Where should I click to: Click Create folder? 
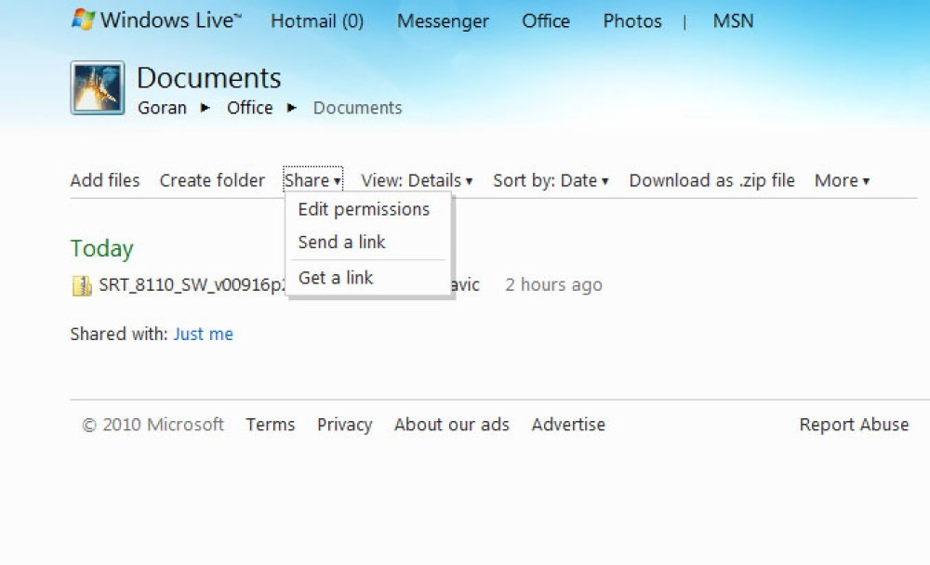point(212,180)
